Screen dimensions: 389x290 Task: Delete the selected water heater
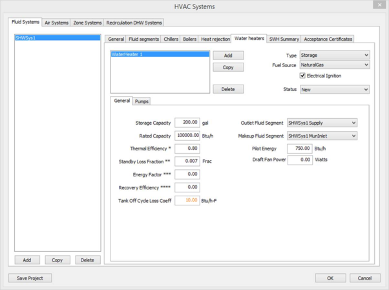pyautogui.click(x=228, y=89)
